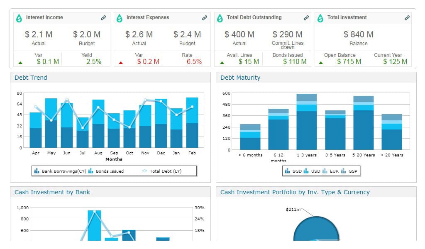
Task: Click the Bonds Issued segment of the Dec bar
Action: pos(161,111)
